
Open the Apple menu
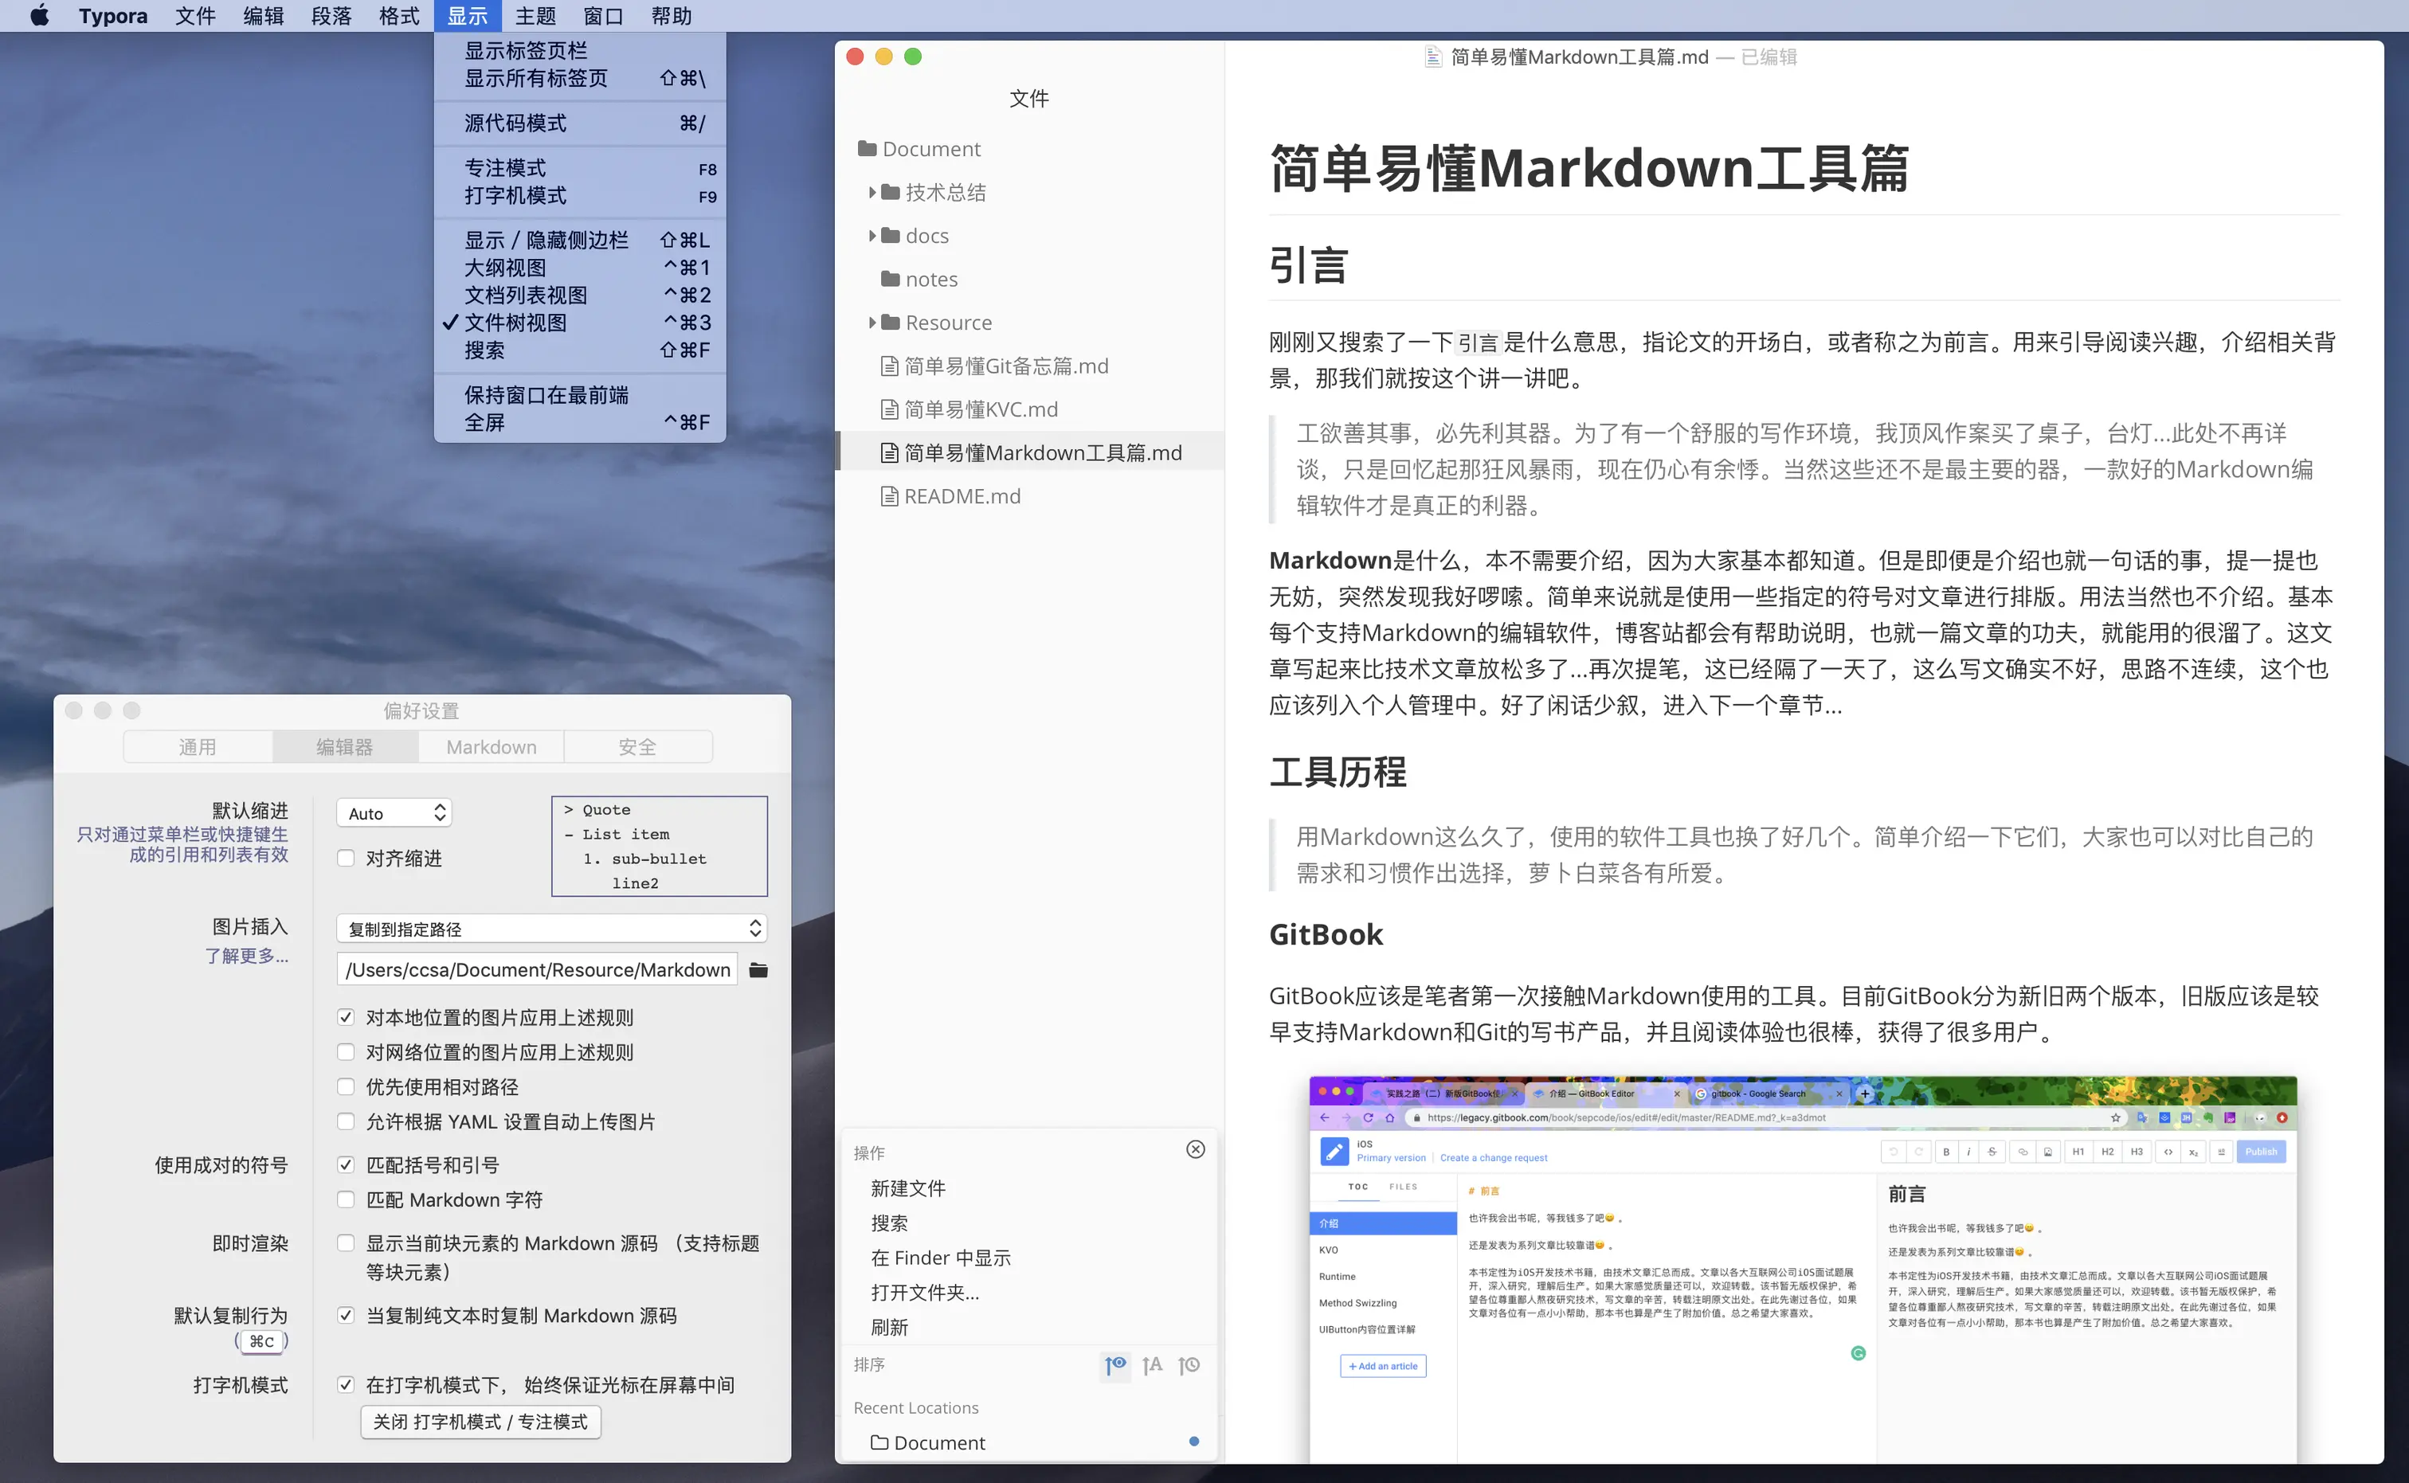39,16
